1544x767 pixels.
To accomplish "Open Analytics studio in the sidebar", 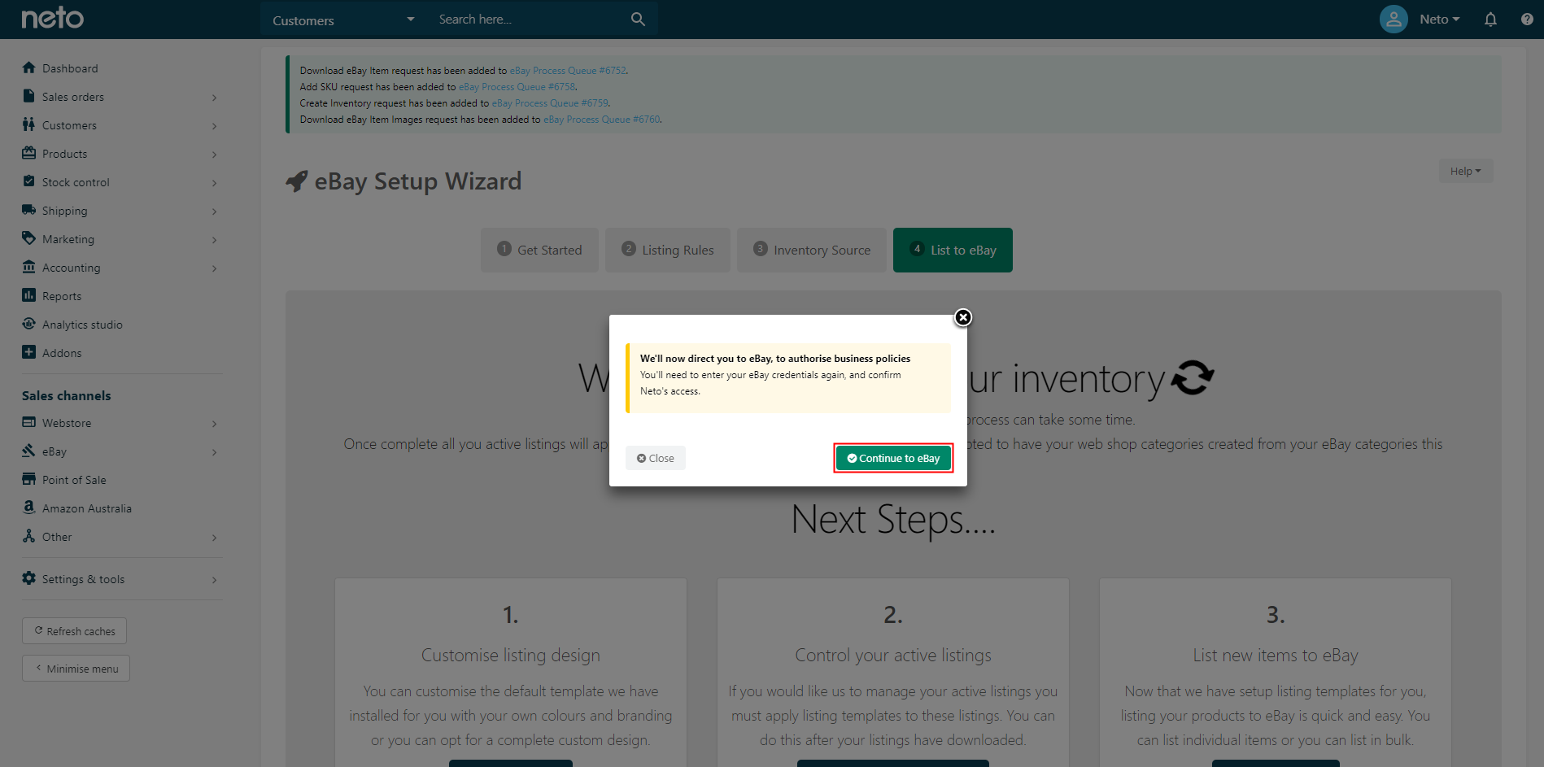I will coord(82,325).
